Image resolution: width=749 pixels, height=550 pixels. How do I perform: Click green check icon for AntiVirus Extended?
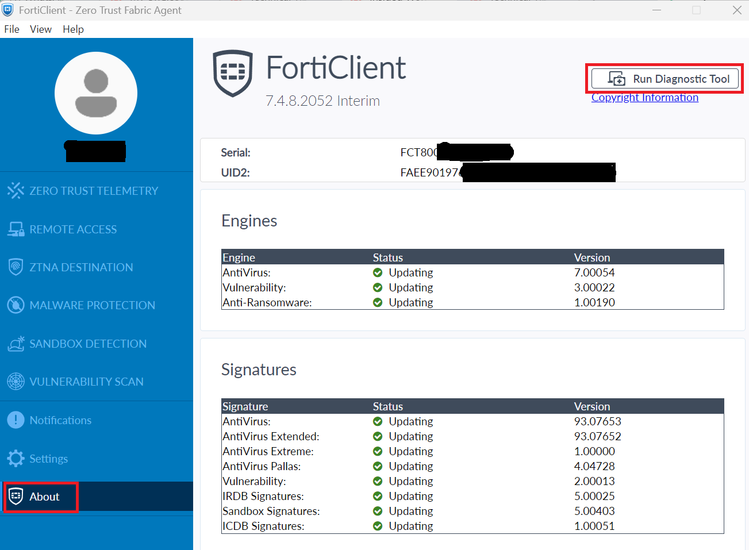point(378,436)
